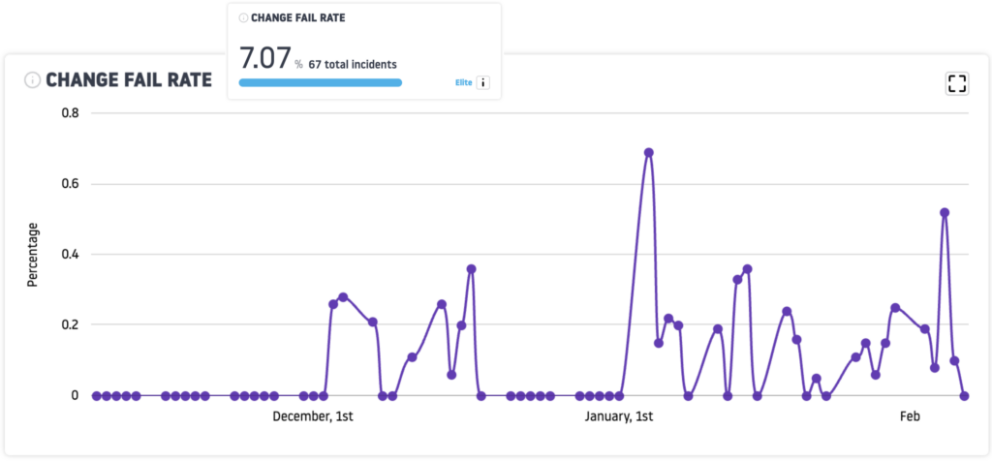Click info icon beside chart title CHANGE FAIL RATE
Viewport: 992px width, 461px height.
click(x=33, y=80)
